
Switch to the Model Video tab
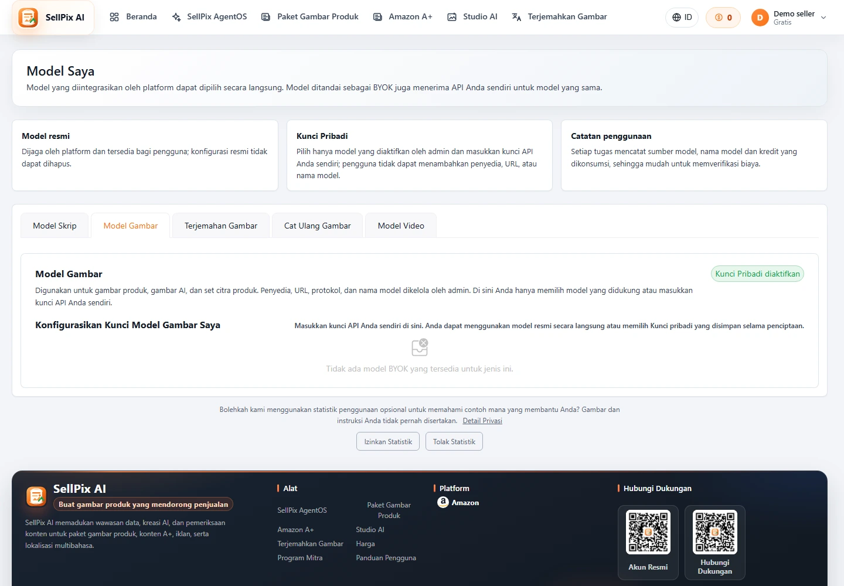coord(401,226)
